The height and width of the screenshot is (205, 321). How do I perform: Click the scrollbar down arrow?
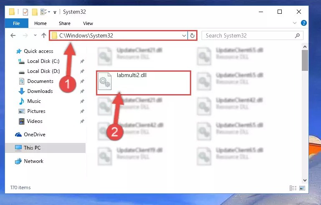click(305, 180)
